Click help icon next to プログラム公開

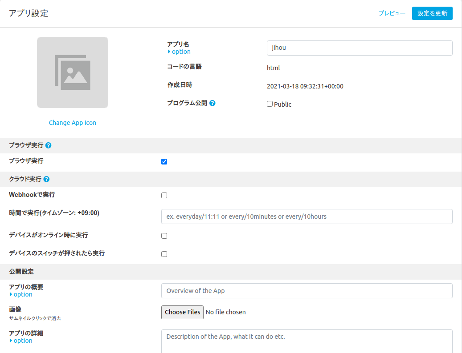pyautogui.click(x=213, y=103)
